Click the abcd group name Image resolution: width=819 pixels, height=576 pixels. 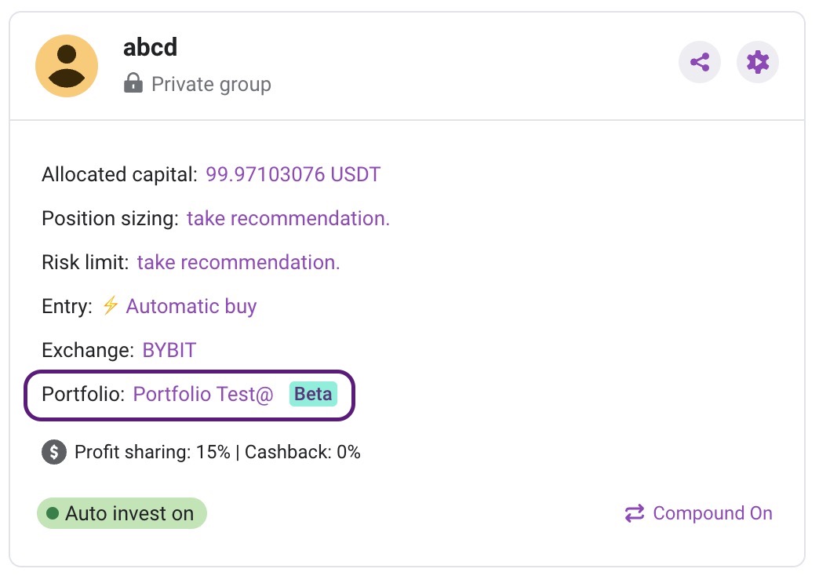point(150,47)
